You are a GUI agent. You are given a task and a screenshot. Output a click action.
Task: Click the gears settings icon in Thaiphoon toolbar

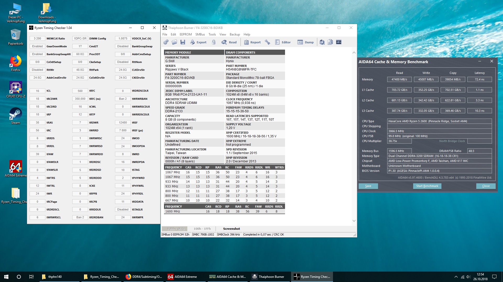166,42
